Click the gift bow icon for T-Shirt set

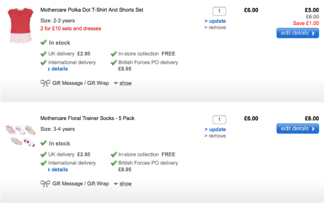(x=45, y=83)
